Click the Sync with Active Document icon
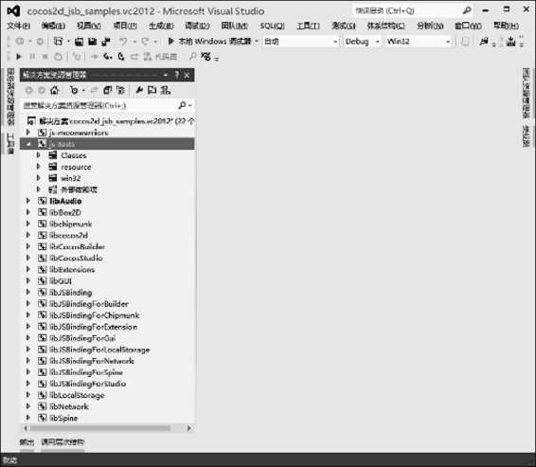The height and width of the screenshot is (467, 536). point(94,90)
